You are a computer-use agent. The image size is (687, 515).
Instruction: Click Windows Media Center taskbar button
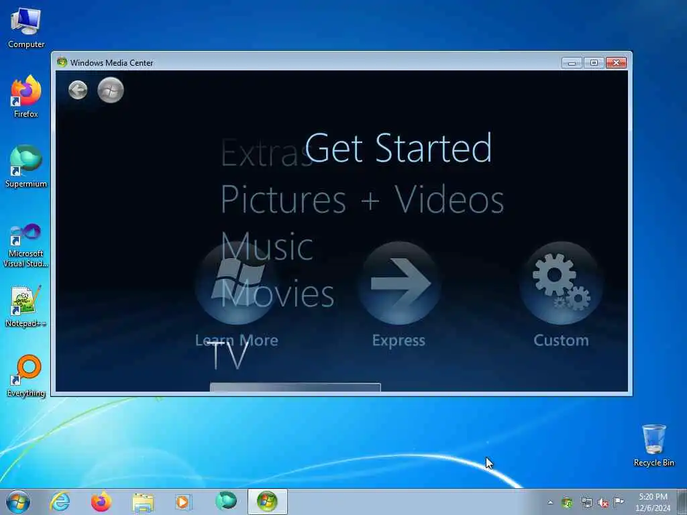267,502
